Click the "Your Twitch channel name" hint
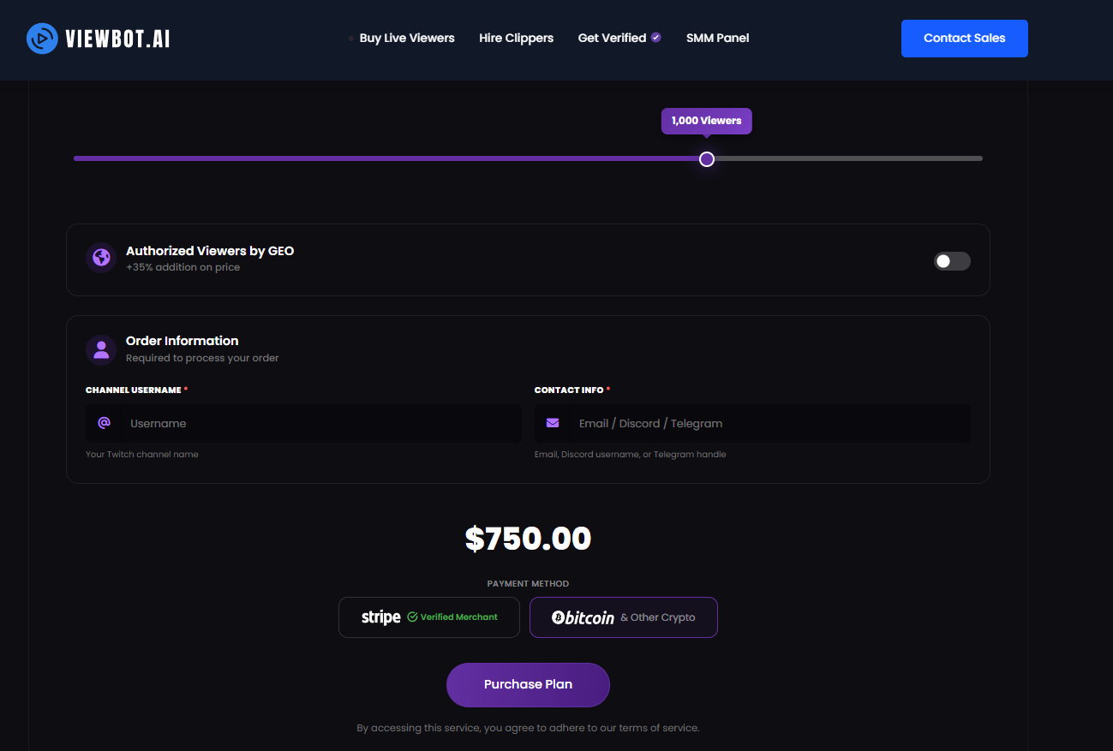This screenshot has width=1113, height=751. click(142, 455)
